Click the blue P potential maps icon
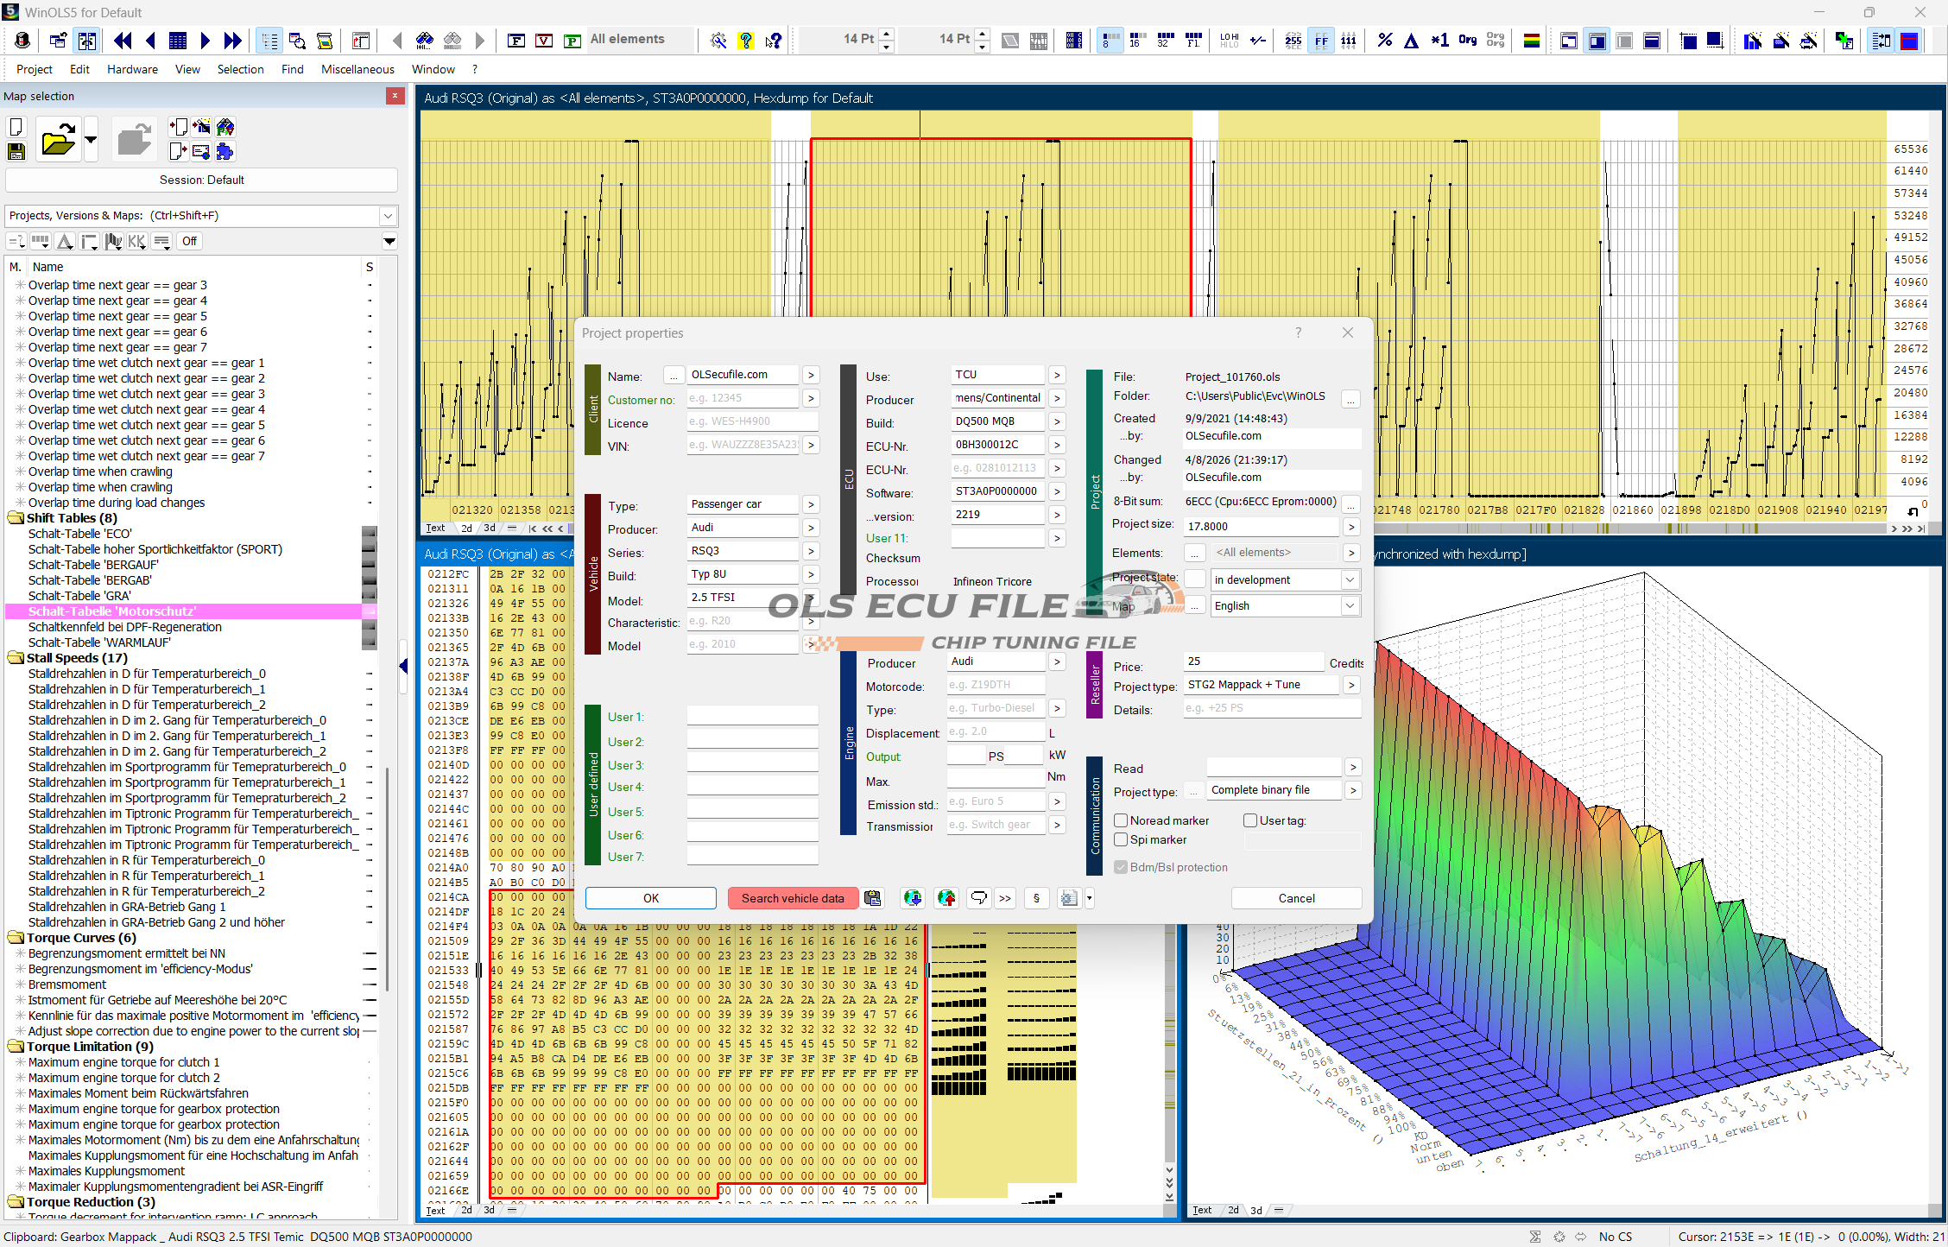 coord(572,41)
